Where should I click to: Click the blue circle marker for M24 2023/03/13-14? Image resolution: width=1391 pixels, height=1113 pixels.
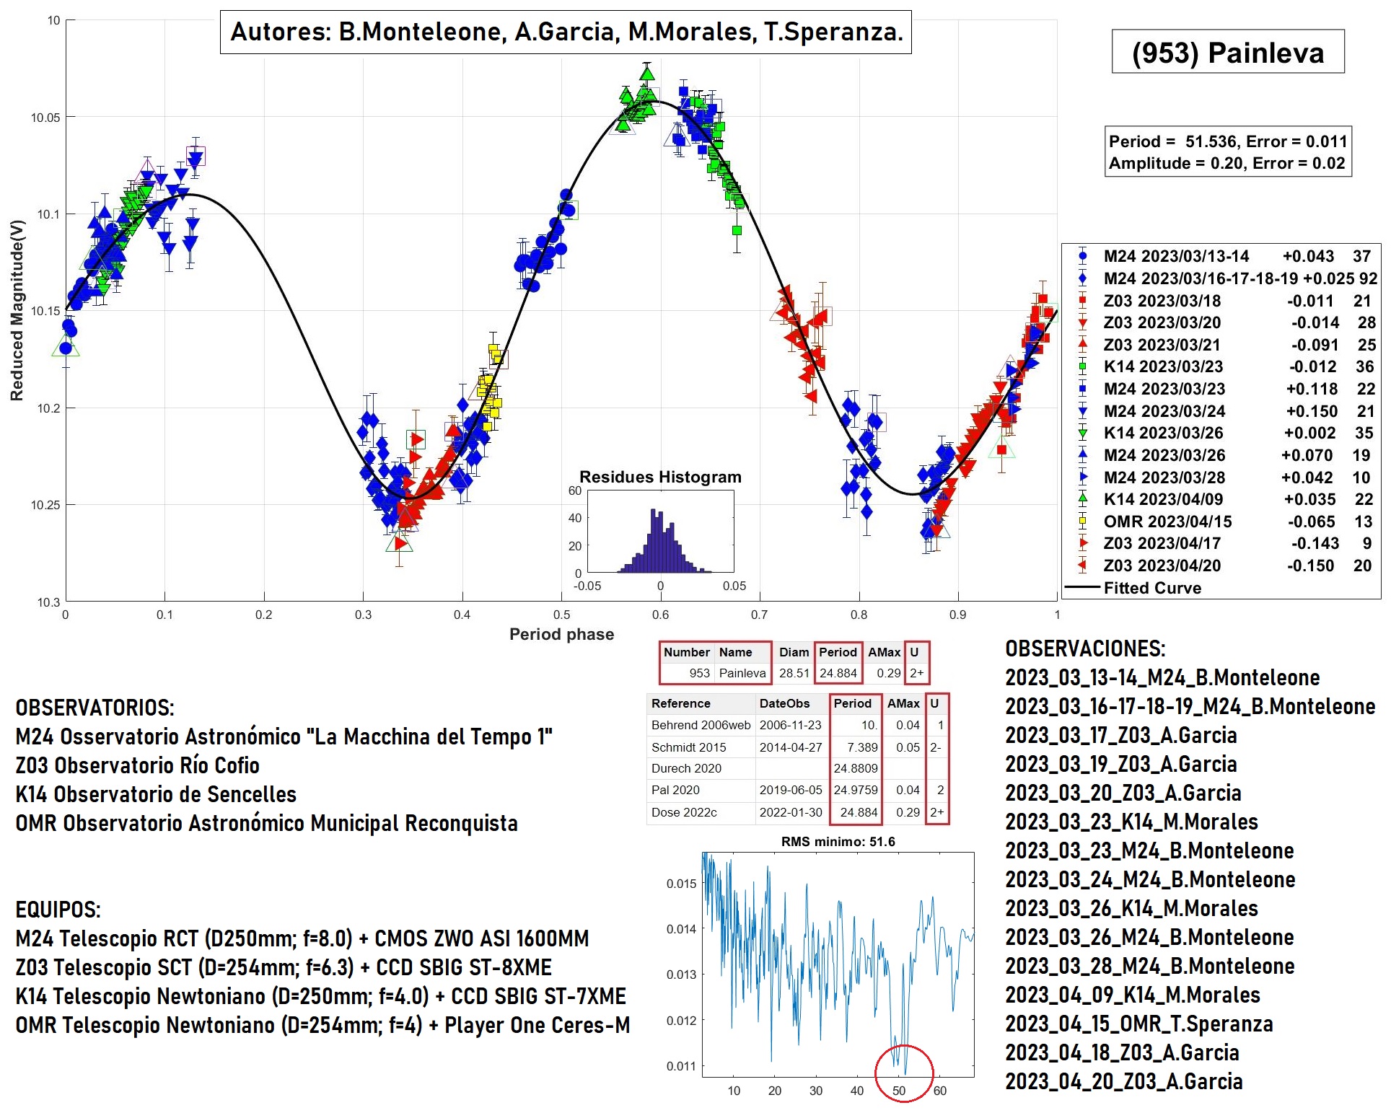pyautogui.click(x=1082, y=256)
